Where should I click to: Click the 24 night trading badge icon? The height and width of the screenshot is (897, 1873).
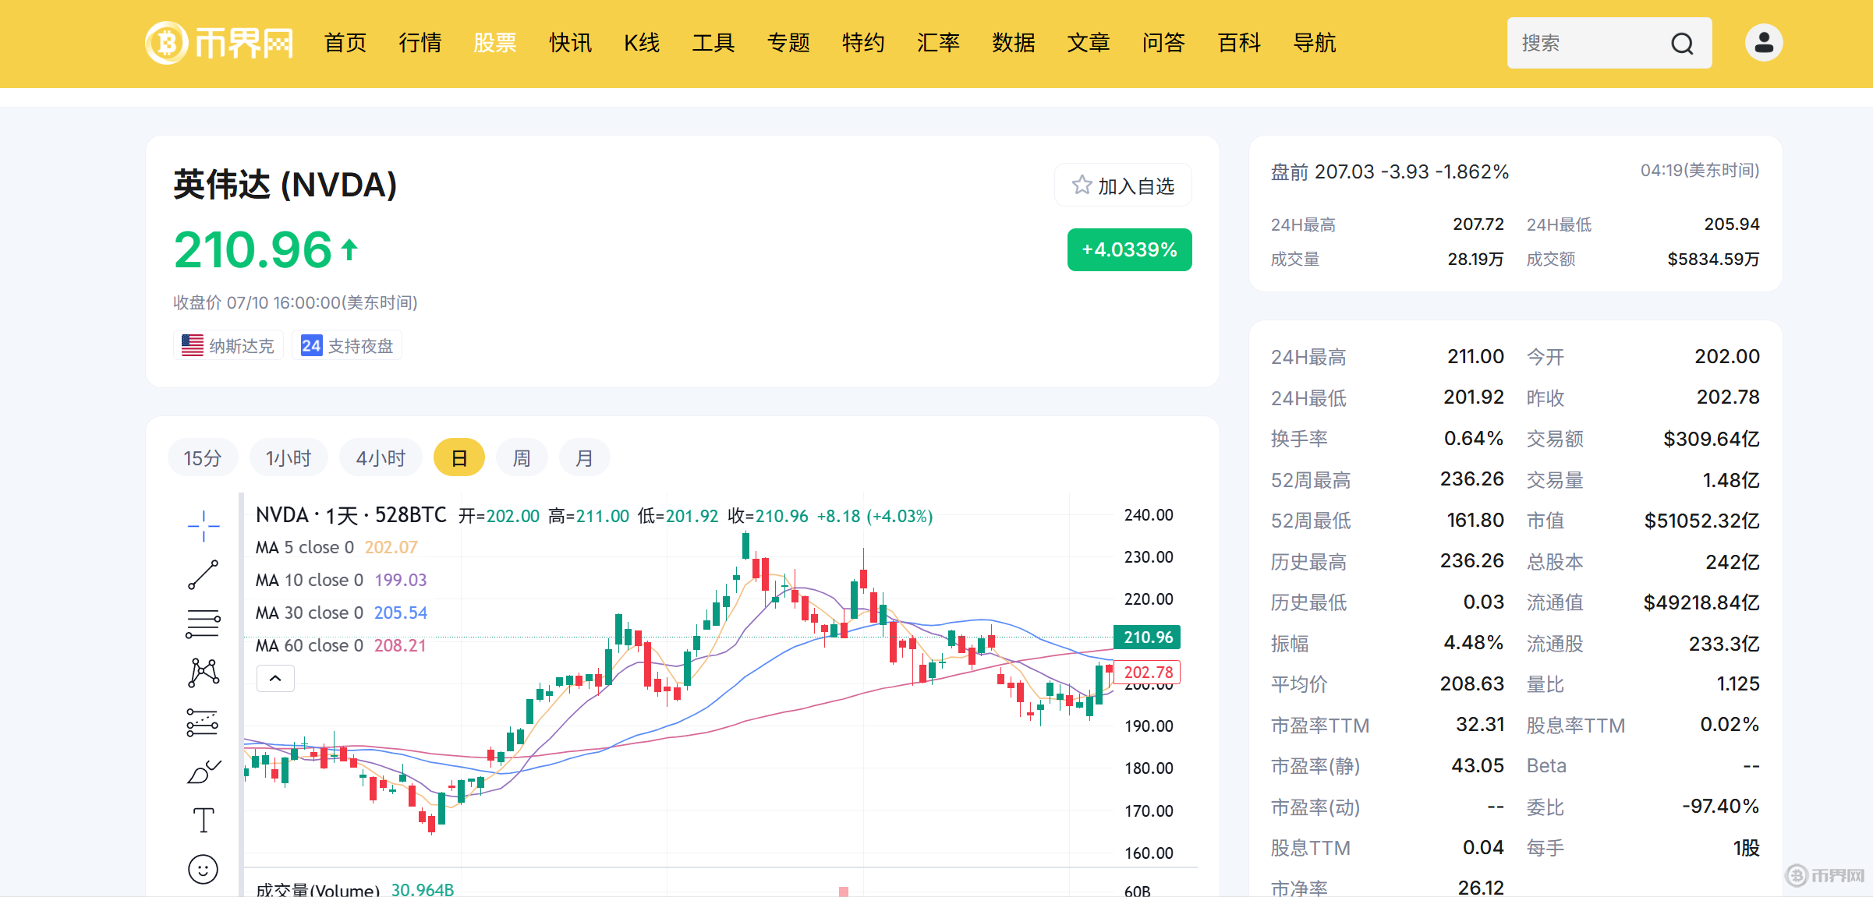tap(311, 345)
